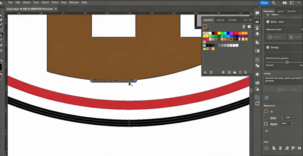
Task: Toggle the toolbar fill and stroke box
Action: pos(1,67)
